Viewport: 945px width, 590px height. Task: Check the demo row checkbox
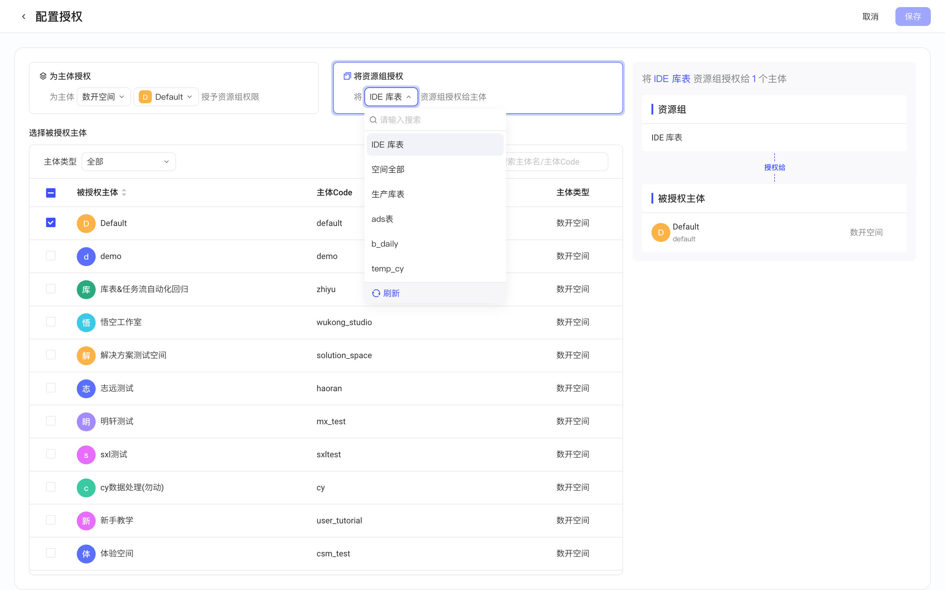tap(51, 255)
